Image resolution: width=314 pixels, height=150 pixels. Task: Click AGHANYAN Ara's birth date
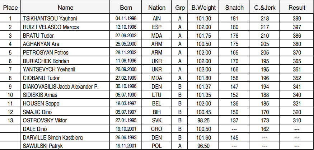(x=126, y=44)
